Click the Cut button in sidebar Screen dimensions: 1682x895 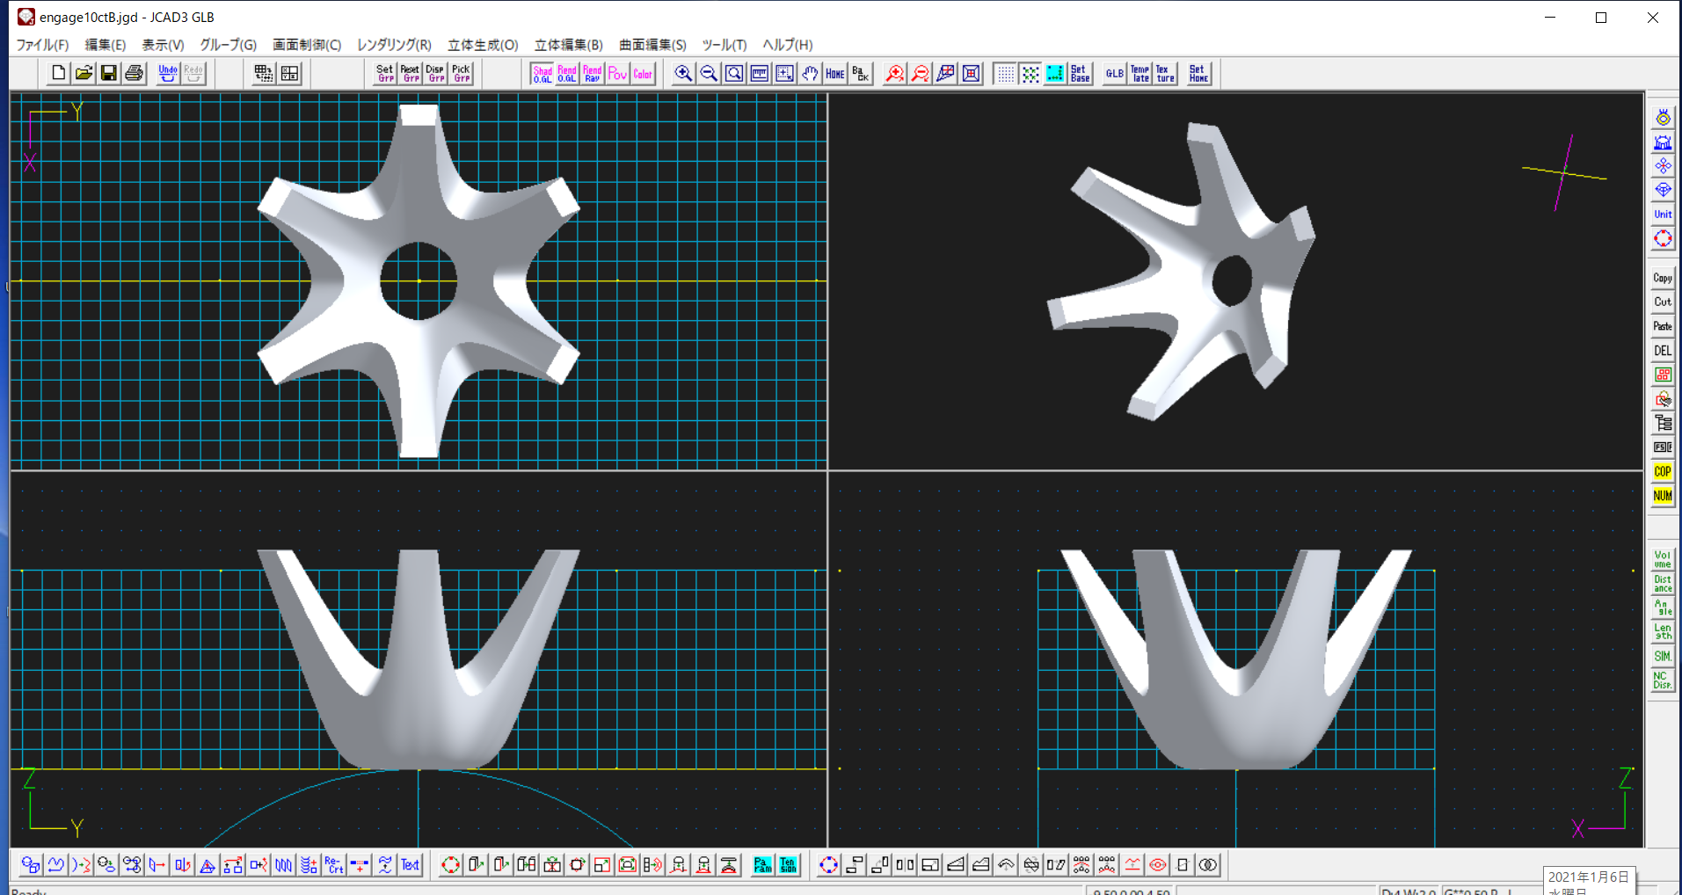[1663, 302]
